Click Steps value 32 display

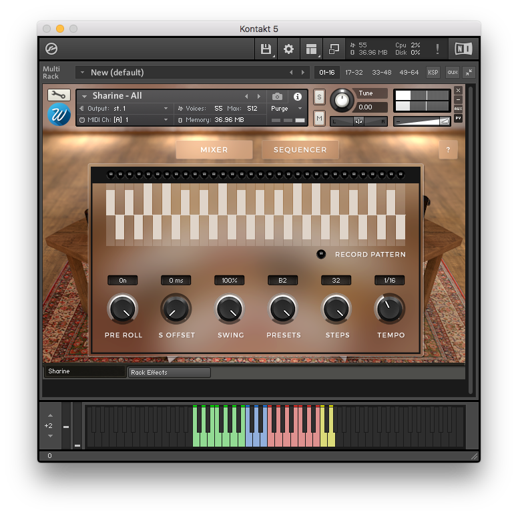tap(336, 281)
